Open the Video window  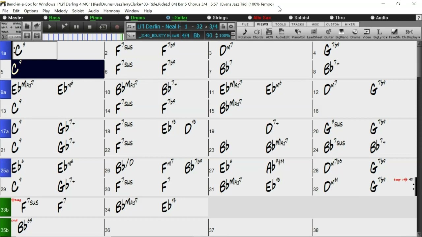367,34
